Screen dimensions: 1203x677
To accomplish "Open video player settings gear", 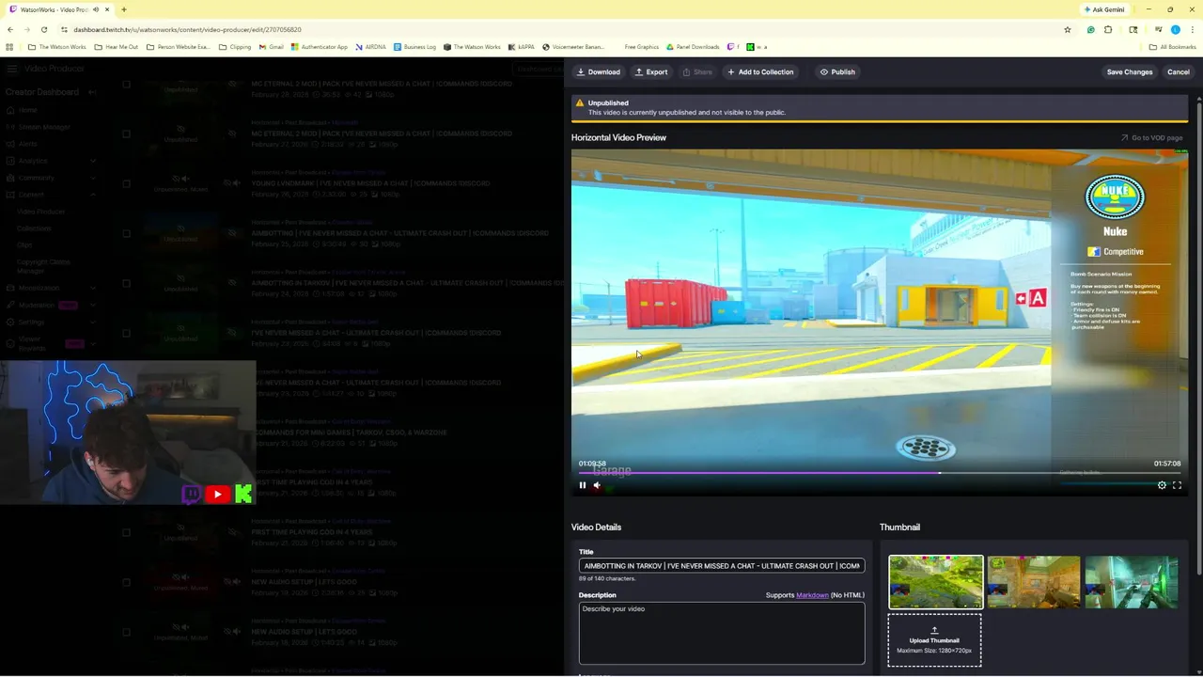I will pos(1162,485).
